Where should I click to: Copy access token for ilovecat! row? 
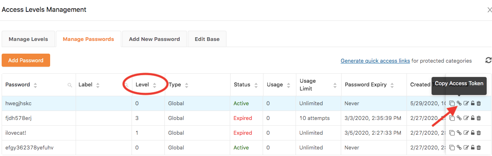pos(459,133)
